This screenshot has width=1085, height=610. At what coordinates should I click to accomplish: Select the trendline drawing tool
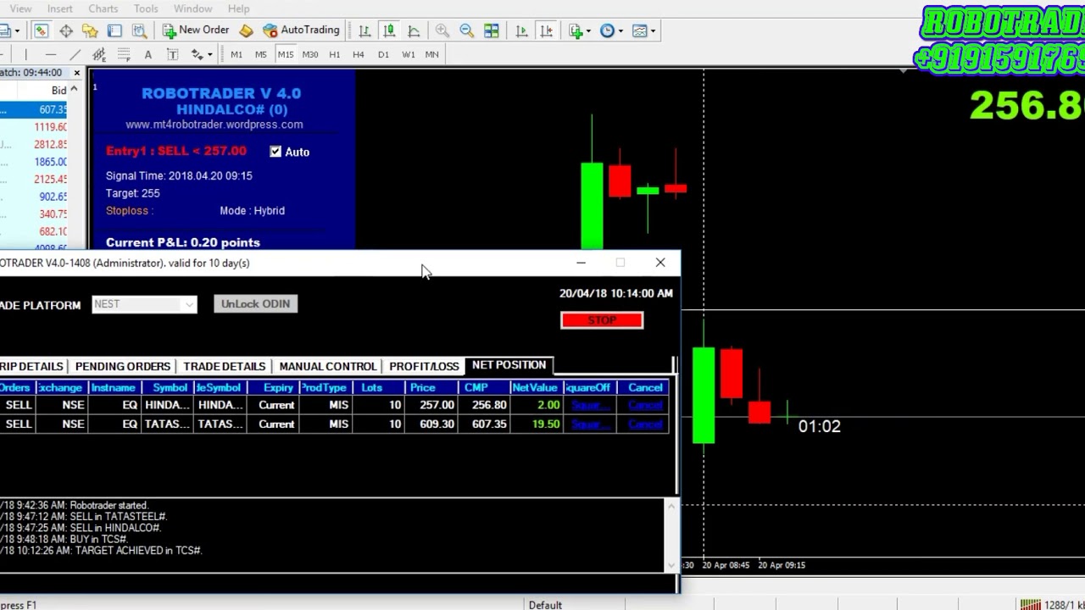[75, 54]
